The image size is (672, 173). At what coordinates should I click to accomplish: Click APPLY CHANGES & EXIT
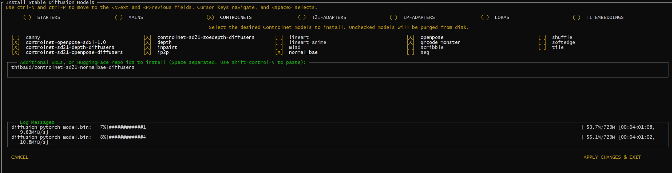point(612,157)
